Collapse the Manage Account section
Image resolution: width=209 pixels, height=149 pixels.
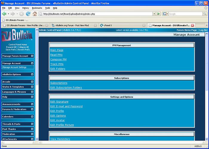pos(32,63)
